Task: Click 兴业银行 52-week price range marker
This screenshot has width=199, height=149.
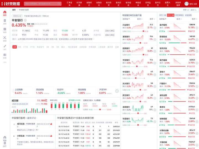Action: tap(143, 31)
